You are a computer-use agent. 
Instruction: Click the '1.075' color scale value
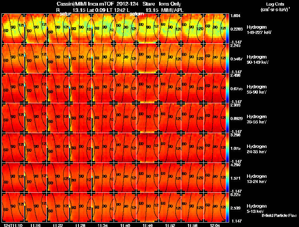click(235, 148)
